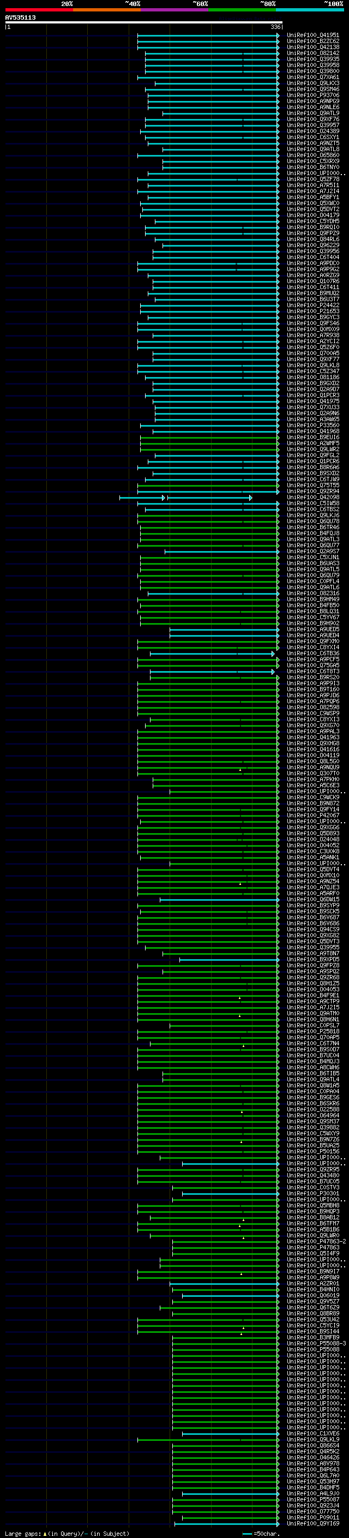Open hit UniRef100_O82142

pyautogui.click(x=312, y=53)
